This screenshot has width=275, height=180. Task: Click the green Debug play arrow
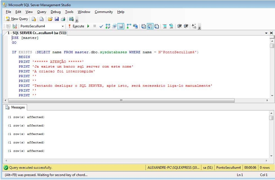coord(88,26)
